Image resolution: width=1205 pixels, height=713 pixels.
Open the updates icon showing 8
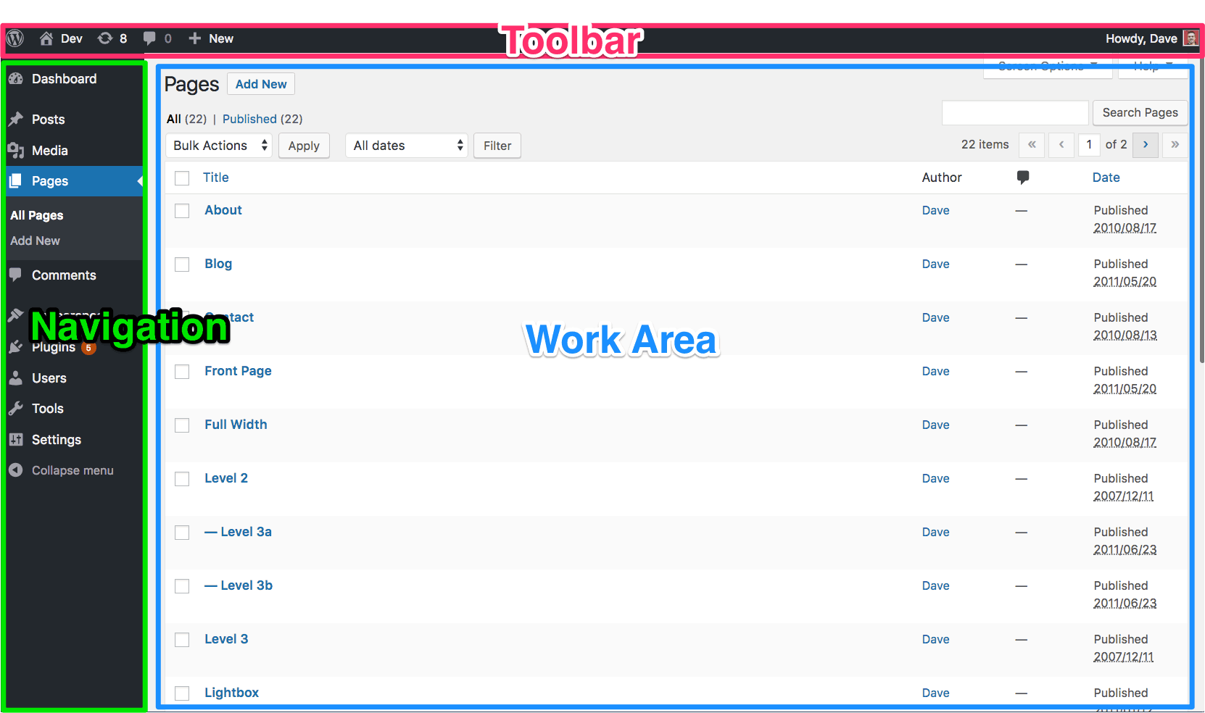coord(105,38)
